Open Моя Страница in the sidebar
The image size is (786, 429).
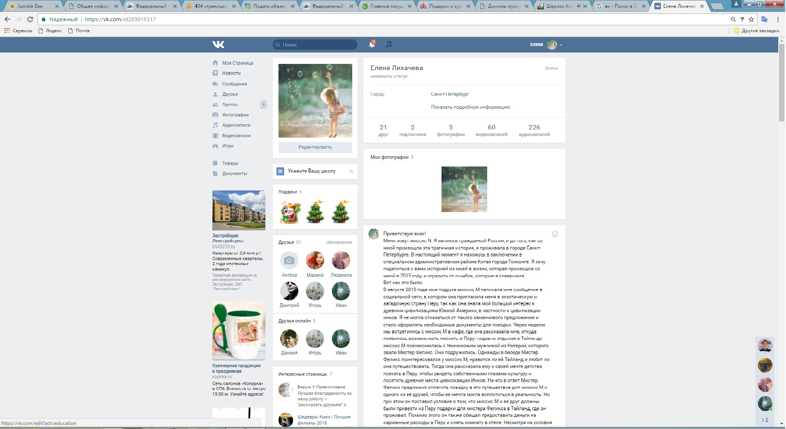[x=238, y=63]
